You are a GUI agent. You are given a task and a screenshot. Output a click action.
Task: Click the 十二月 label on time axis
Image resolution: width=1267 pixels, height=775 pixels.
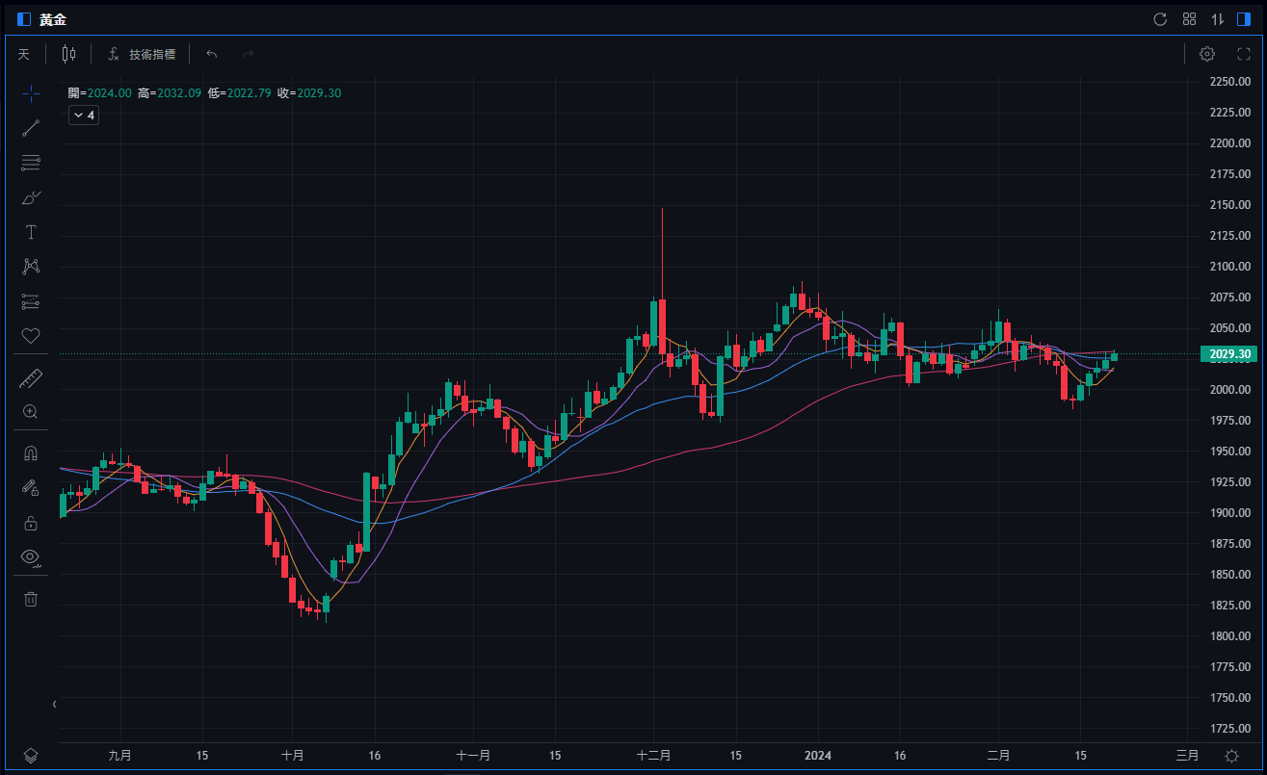coord(654,756)
